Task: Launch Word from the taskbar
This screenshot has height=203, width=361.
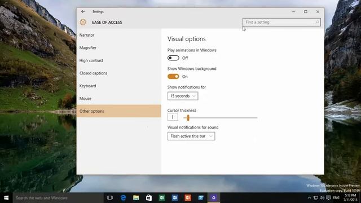Action: point(175,198)
